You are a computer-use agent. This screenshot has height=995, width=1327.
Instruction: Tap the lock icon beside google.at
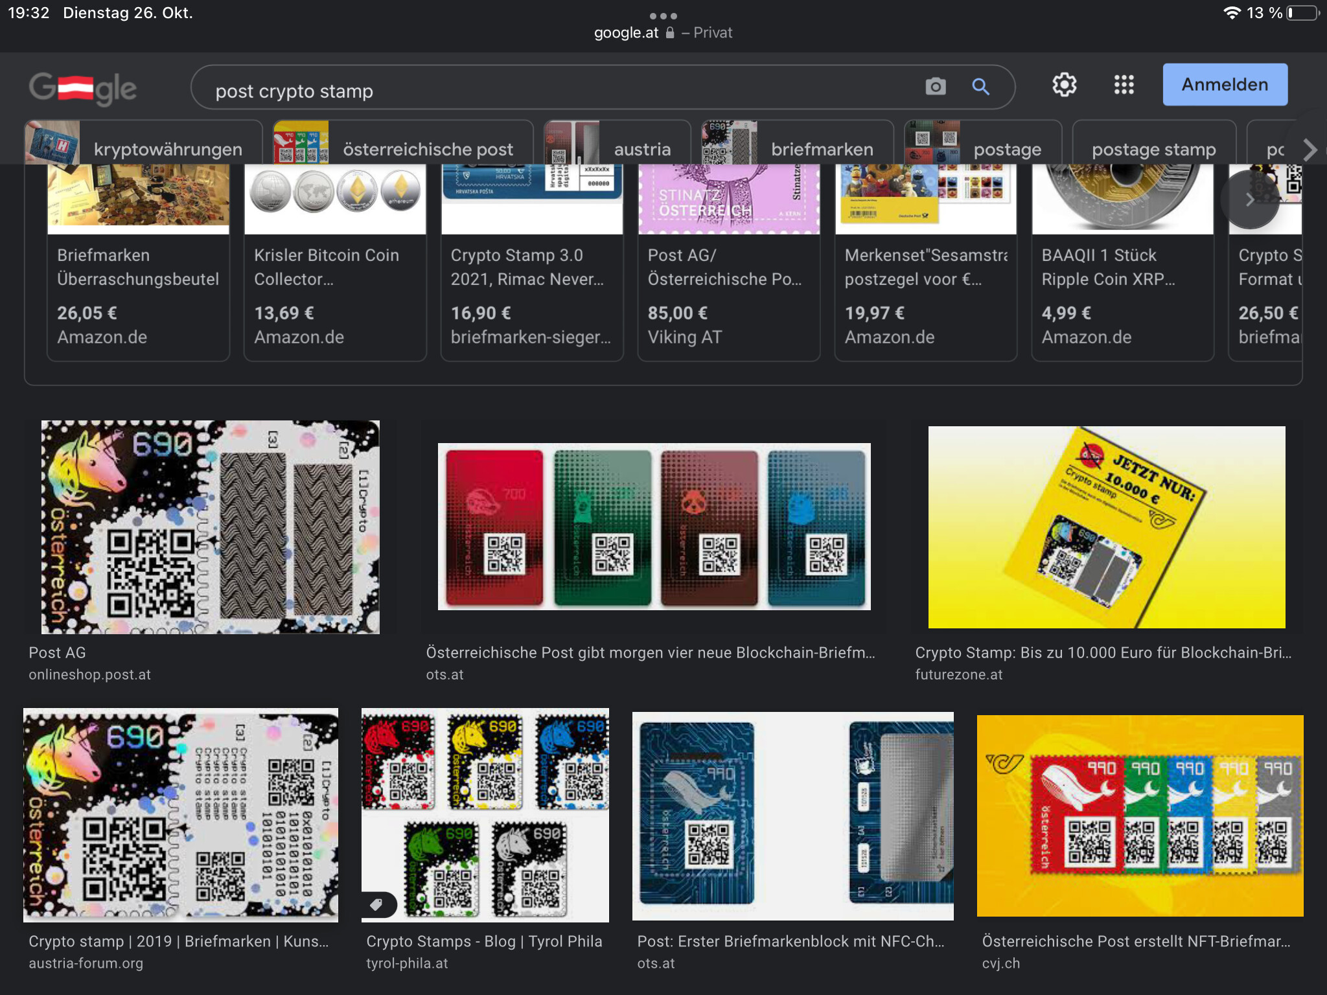pyautogui.click(x=670, y=33)
